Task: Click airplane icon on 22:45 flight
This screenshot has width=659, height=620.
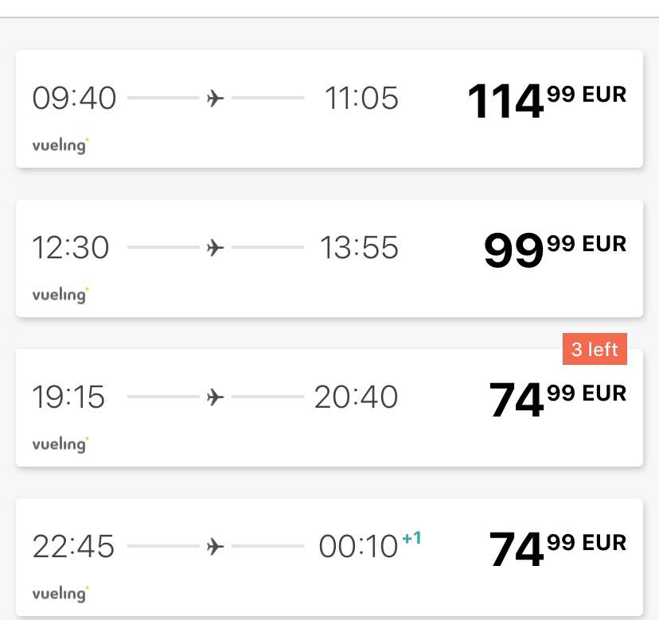Action: 215,547
